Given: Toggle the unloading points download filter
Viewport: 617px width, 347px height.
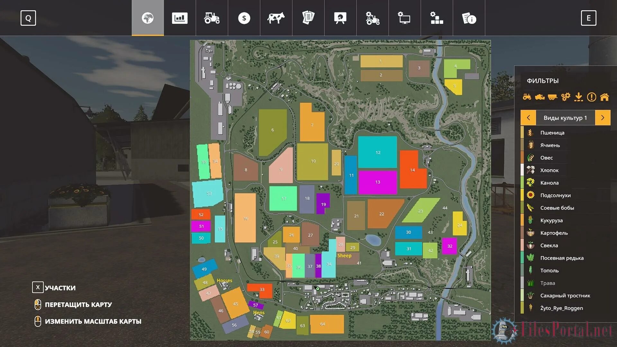Looking at the screenshot, I should point(578,97).
